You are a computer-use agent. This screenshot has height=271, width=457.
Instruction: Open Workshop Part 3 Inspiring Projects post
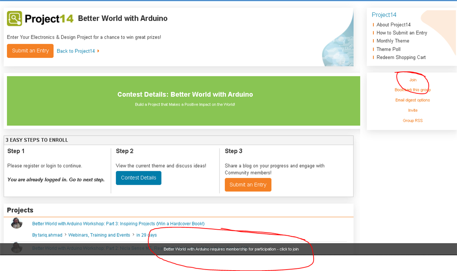coord(118,224)
